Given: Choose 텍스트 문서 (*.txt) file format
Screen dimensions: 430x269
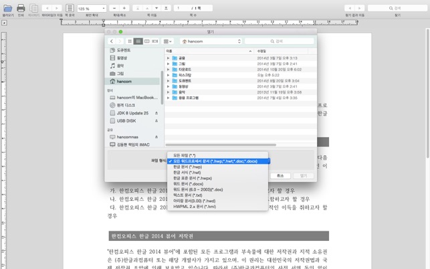Looking at the screenshot, I should (x=188, y=195).
